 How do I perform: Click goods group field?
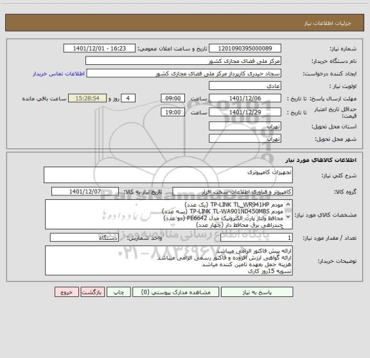(233, 192)
